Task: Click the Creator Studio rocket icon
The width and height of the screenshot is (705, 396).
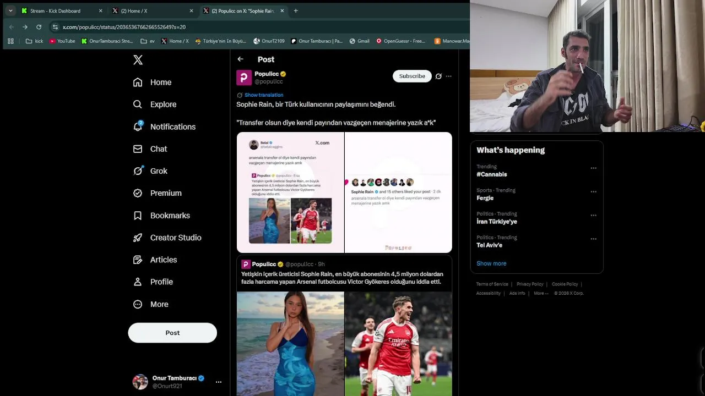Action: 138,238
